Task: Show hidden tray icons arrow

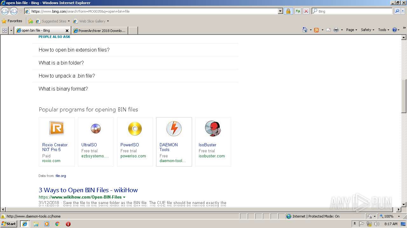Action: (355, 224)
